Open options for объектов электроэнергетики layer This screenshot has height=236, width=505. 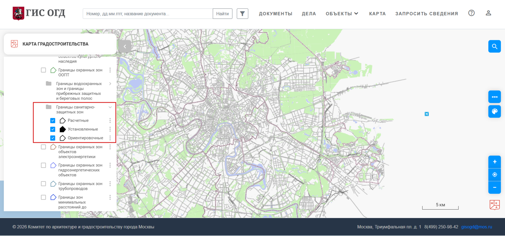coord(110,147)
